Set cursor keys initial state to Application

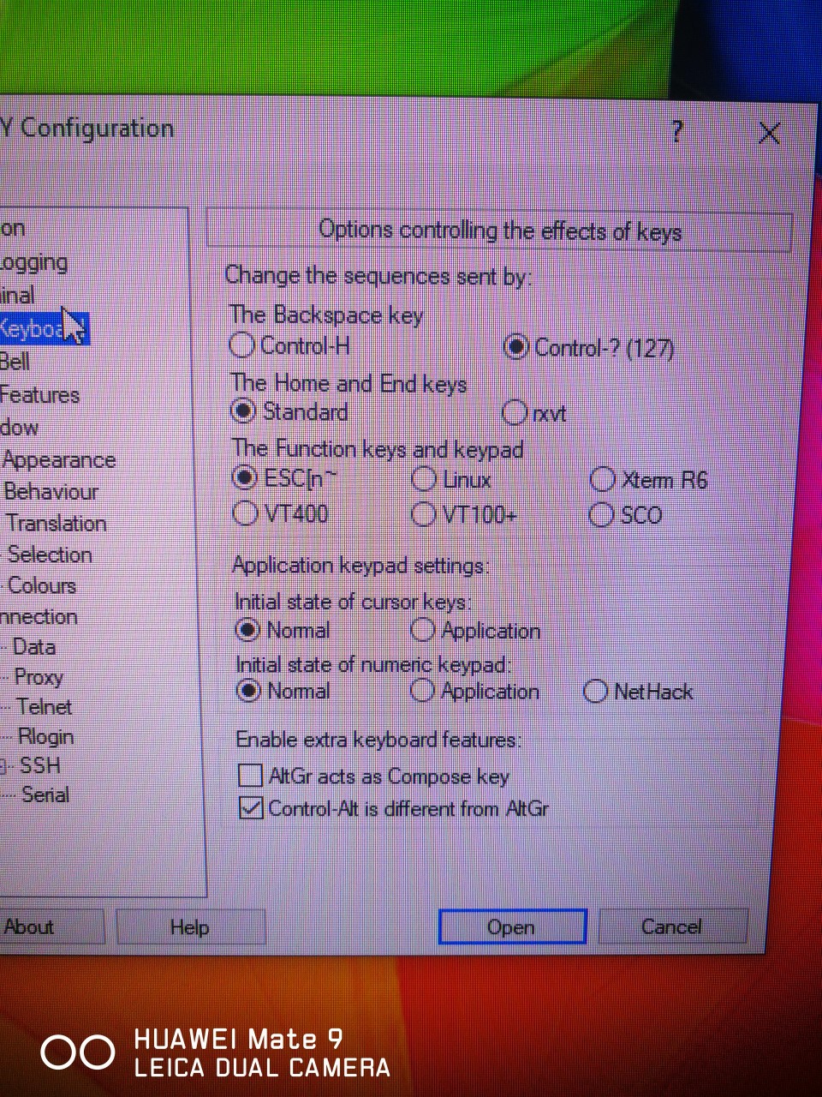(x=422, y=630)
